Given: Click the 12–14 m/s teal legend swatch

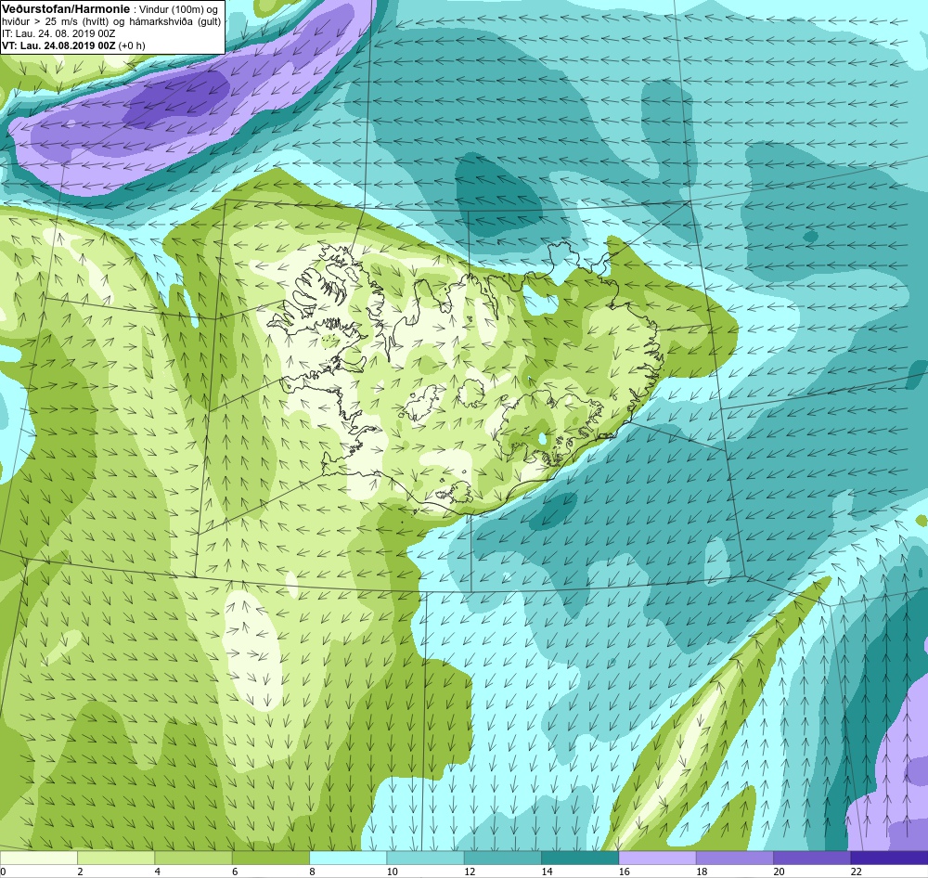Looking at the screenshot, I should click(502, 858).
